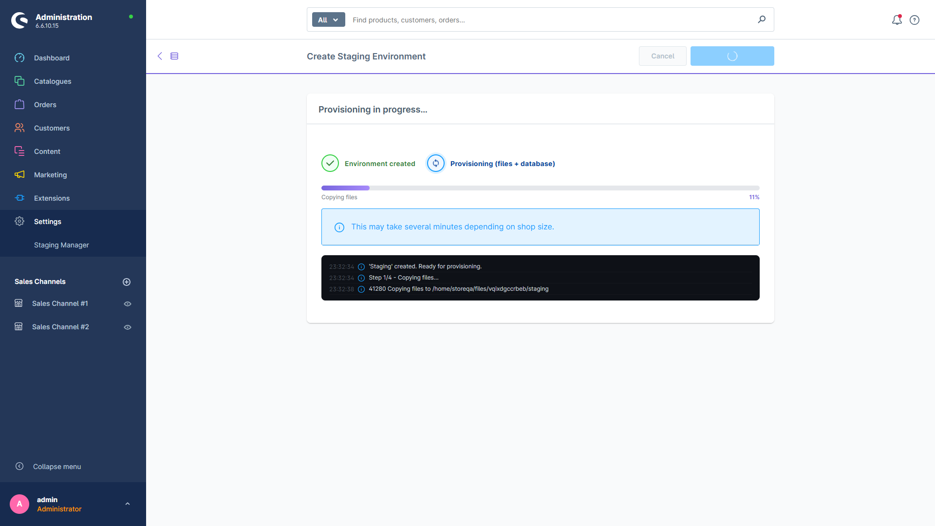Click the Marketing megaphone icon
The width and height of the screenshot is (935, 526).
tap(19, 175)
